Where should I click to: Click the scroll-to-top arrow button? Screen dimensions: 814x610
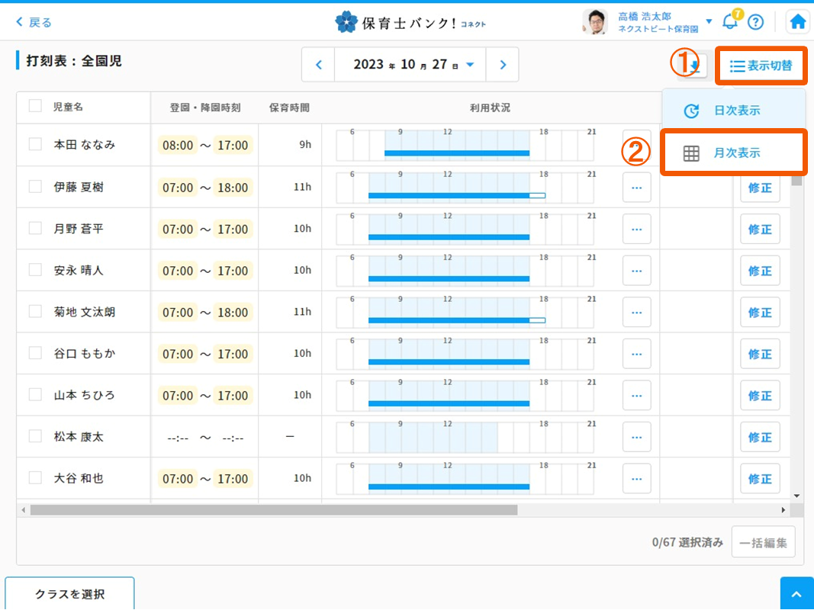[796, 594]
